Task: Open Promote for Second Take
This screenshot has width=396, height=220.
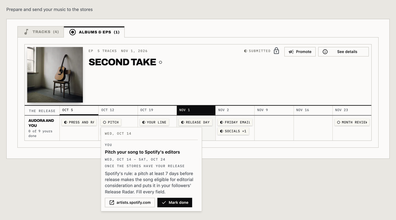Action: [300, 52]
